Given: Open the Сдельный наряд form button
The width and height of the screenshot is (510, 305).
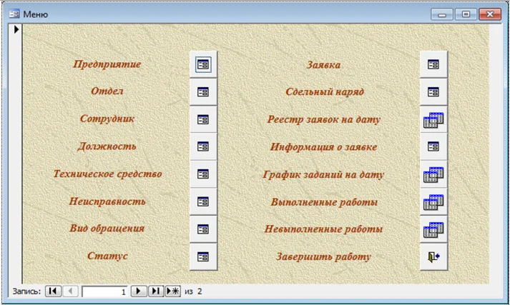Looking at the screenshot, I should pyautogui.click(x=433, y=92).
